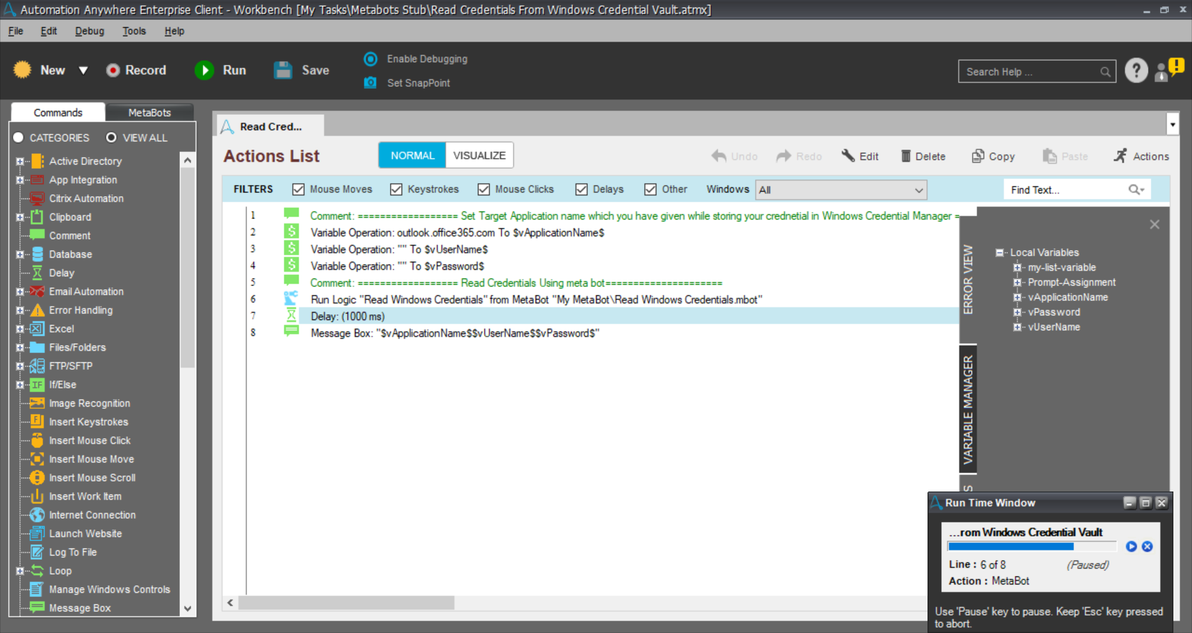Expand the If/Else category
This screenshot has width=1192, height=633.
(x=20, y=385)
